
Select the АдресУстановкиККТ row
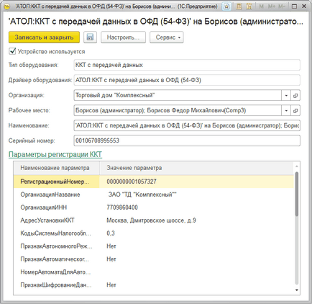(x=154, y=220)
